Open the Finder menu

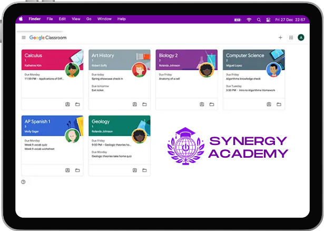35,19
